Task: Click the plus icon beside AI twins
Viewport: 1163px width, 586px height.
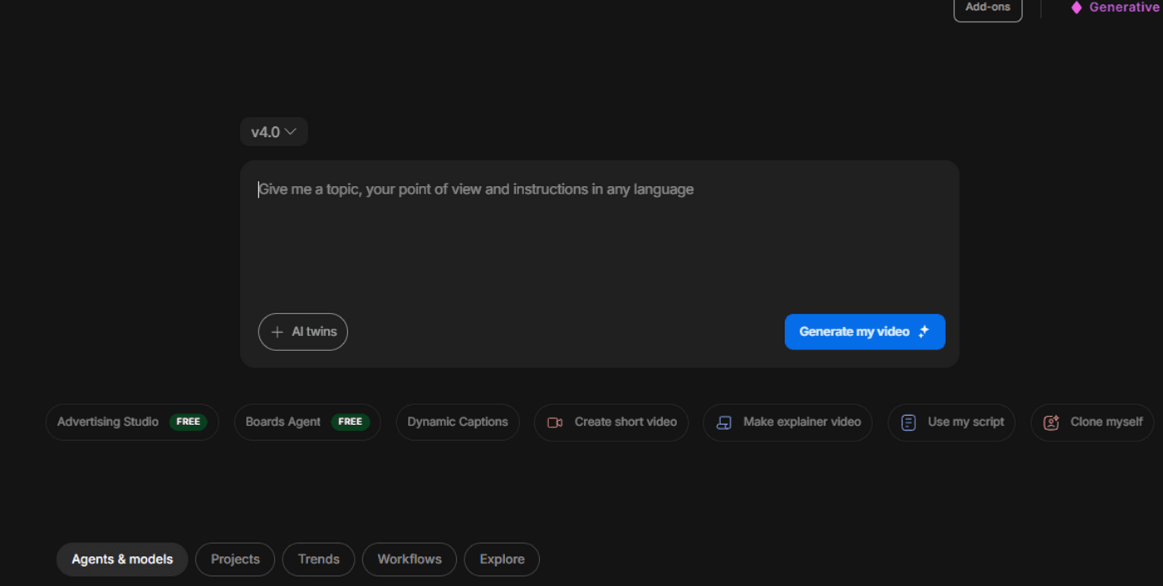Action: (277, 332)
